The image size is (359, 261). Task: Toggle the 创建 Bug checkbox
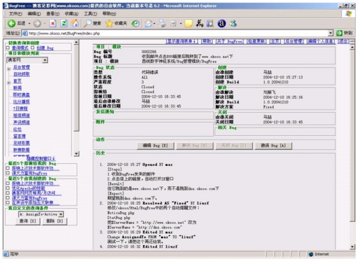point(33,48)
